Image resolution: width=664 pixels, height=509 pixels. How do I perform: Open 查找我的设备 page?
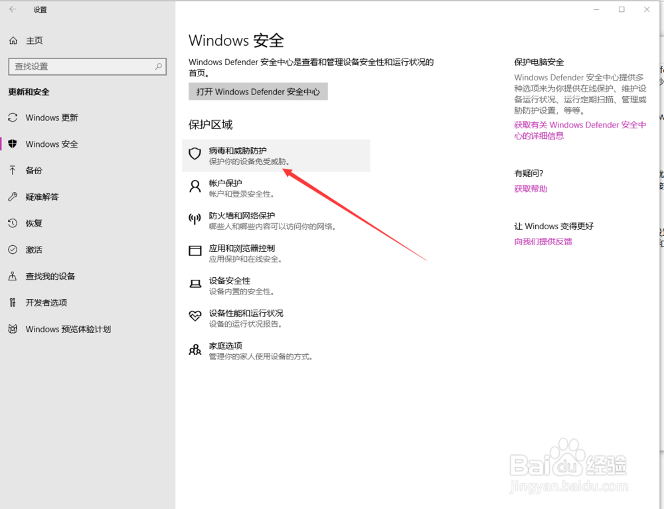[x=88, y=276]
